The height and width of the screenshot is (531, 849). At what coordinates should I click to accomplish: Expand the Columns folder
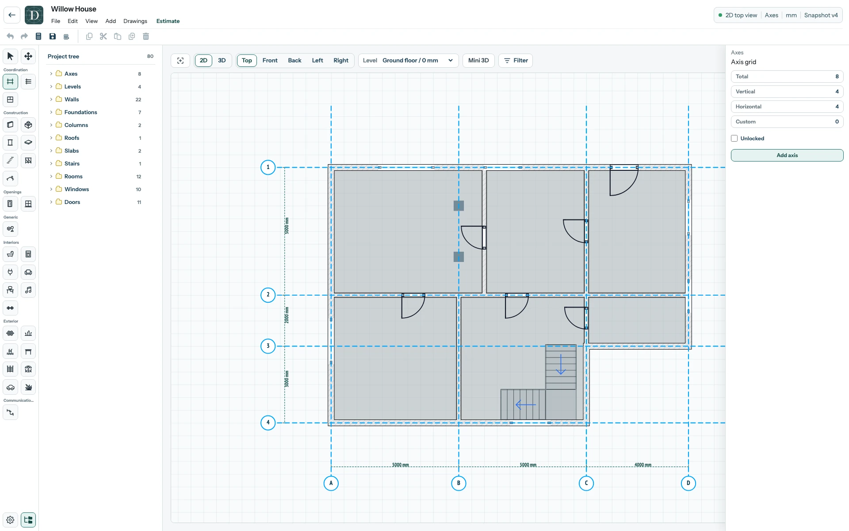(x=51, y=125)
